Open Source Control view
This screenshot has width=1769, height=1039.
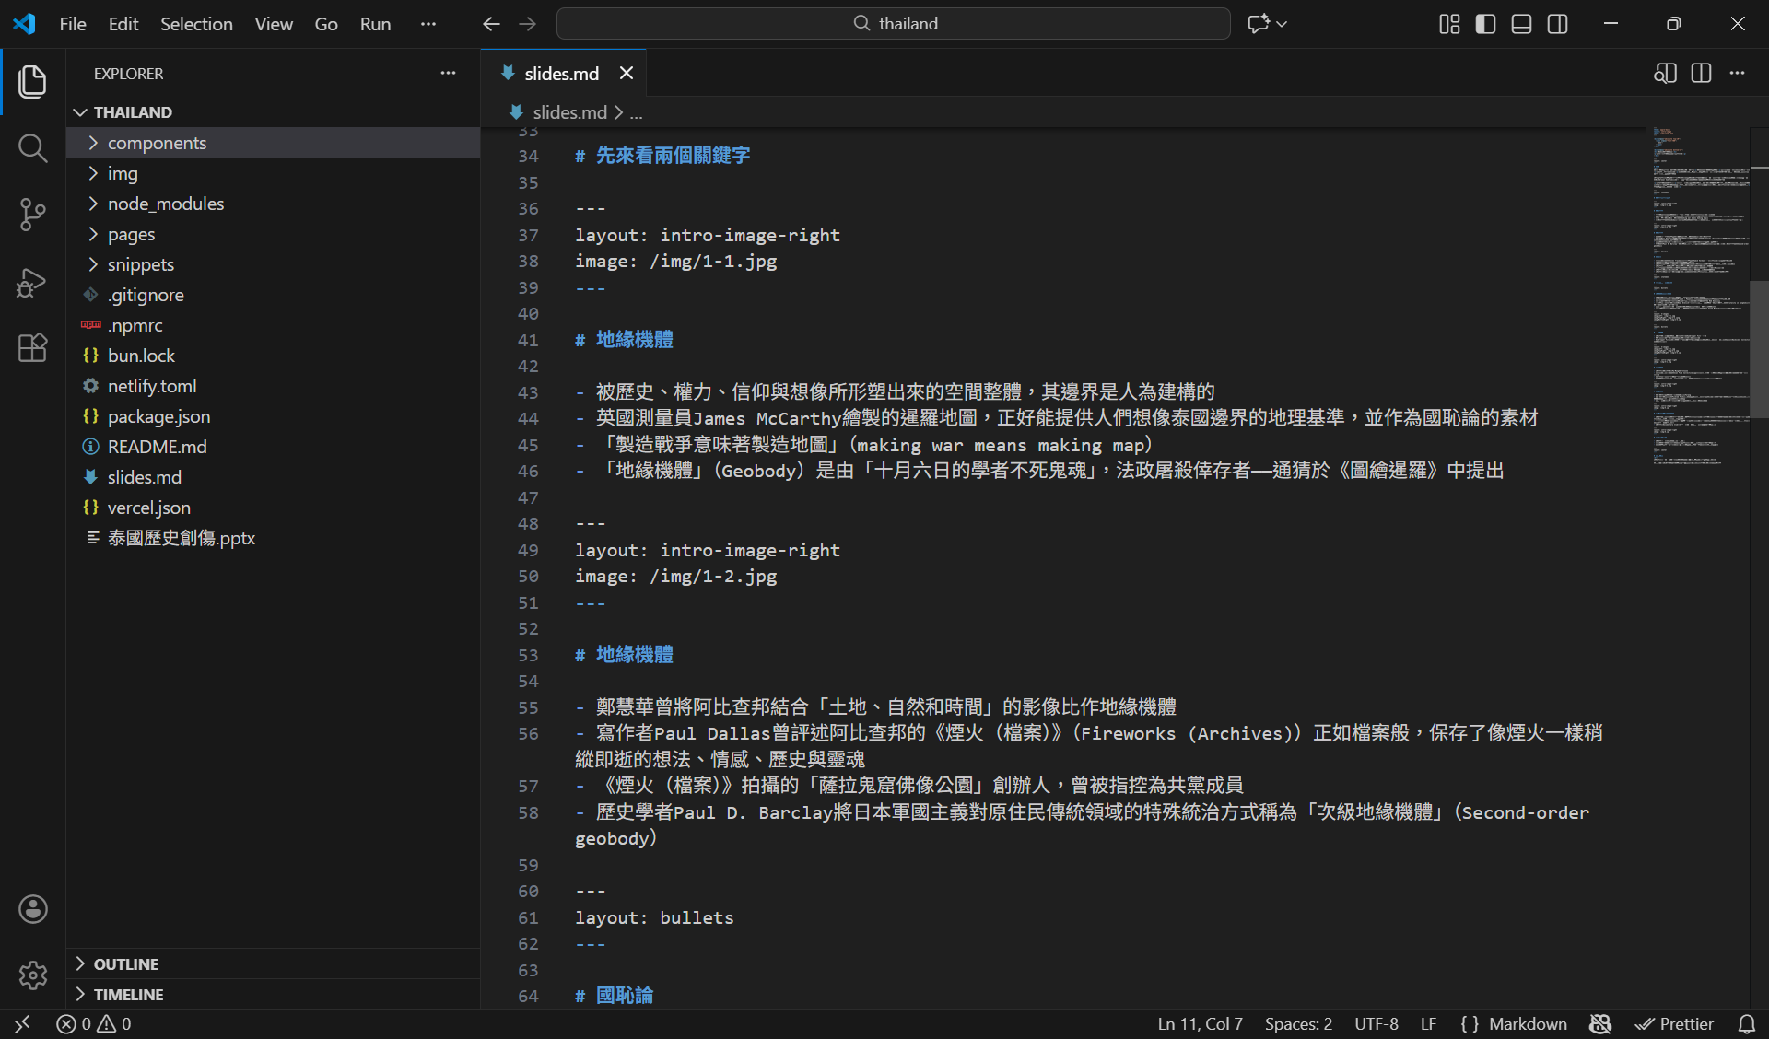tap(32, 215)
